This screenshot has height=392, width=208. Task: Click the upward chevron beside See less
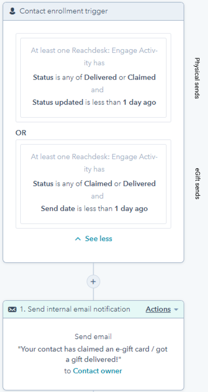pos(78,239)
